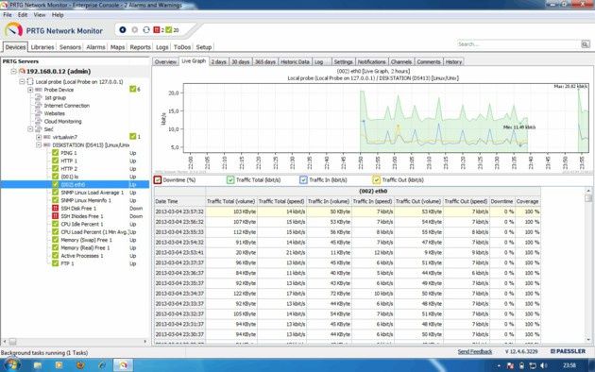Viewport: 595px width, 372px height.
Task: Open Windows Start button
Action: pyautogui.click(x=11, y=365)
